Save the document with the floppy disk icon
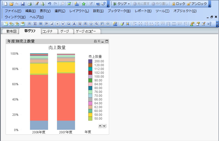 coord(23,4)
